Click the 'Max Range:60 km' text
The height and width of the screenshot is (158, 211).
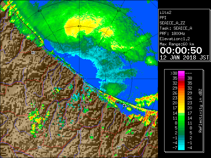pos(177,44)
